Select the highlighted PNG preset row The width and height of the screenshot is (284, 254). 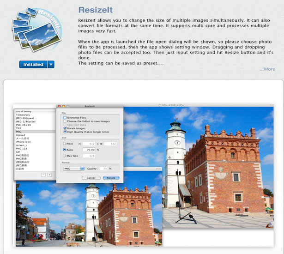pyautogui.click(x=35, y=132)
